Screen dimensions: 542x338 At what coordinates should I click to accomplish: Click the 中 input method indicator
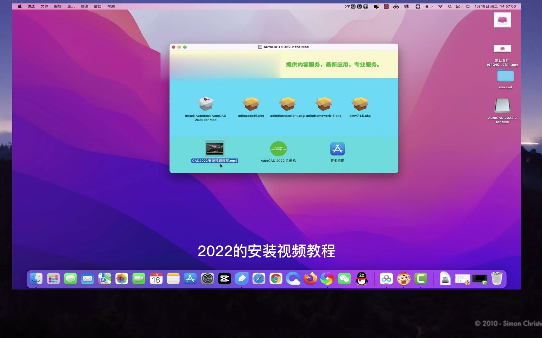[366, 6]
